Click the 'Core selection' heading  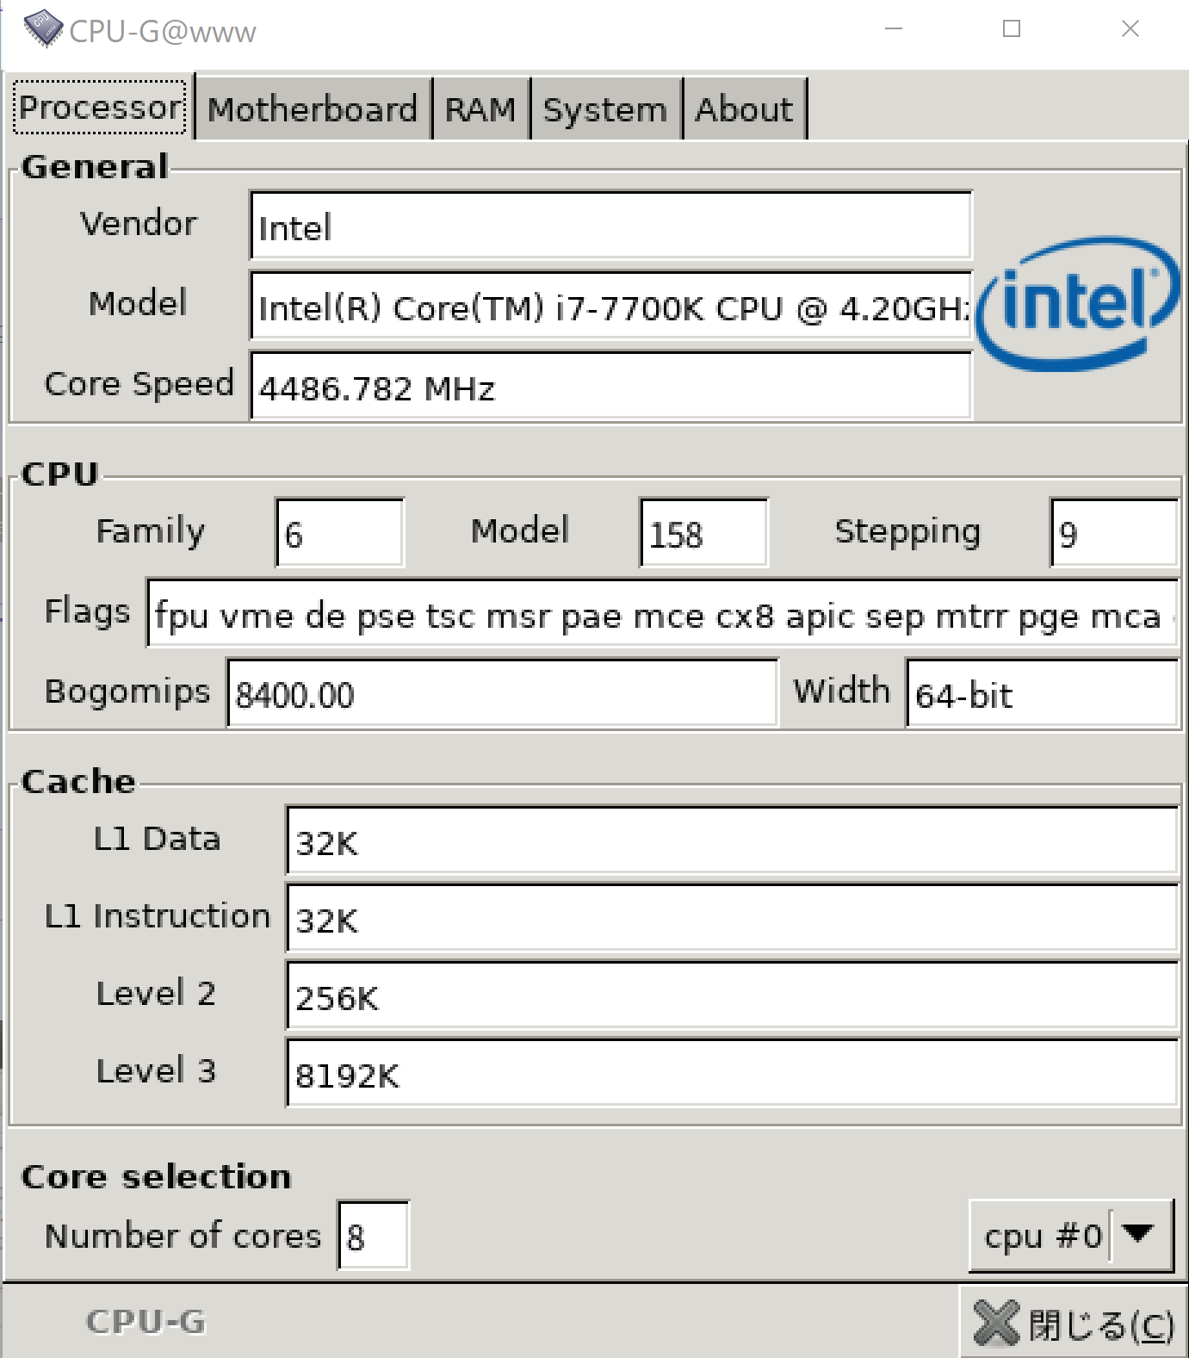click(156, 1176)
